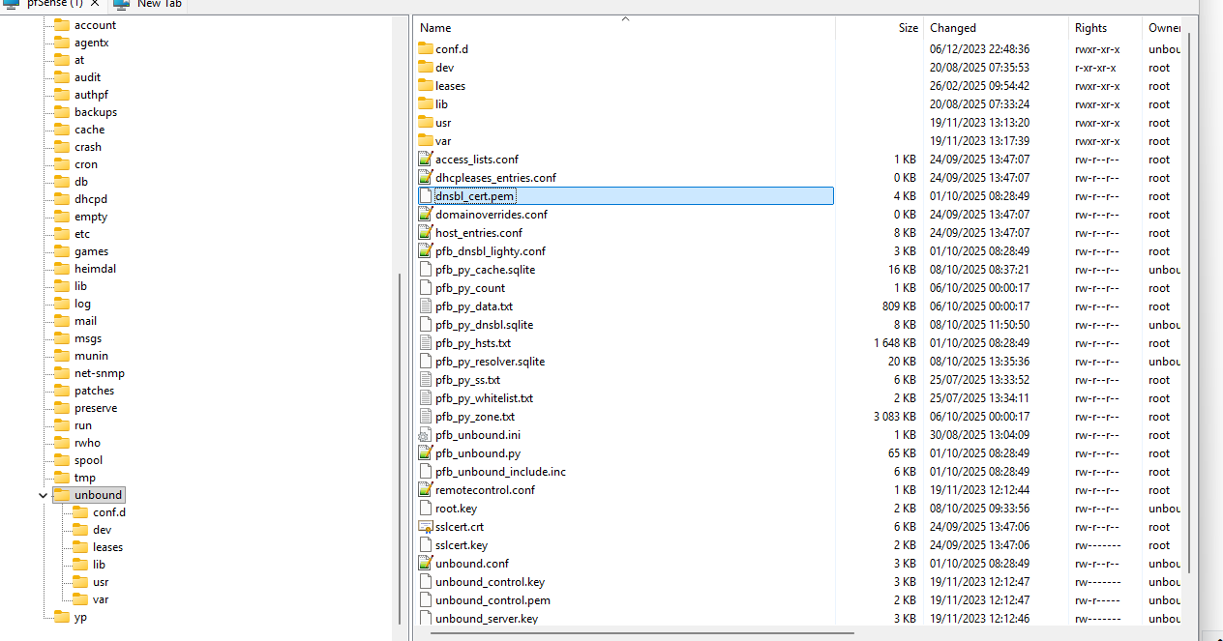This screenshot has width=1223, height=641.
Task: Close the pfSense session tab
Action: [95, 4]
